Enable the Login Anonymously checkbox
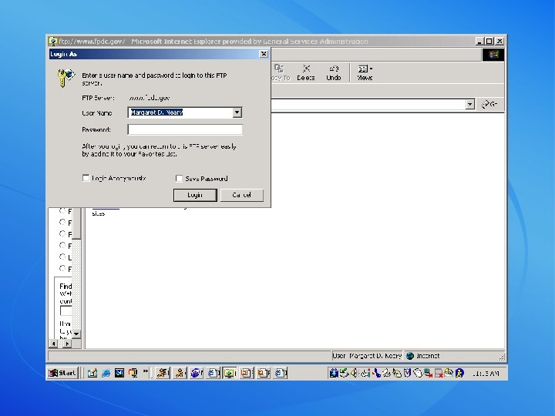 (86, 178)
